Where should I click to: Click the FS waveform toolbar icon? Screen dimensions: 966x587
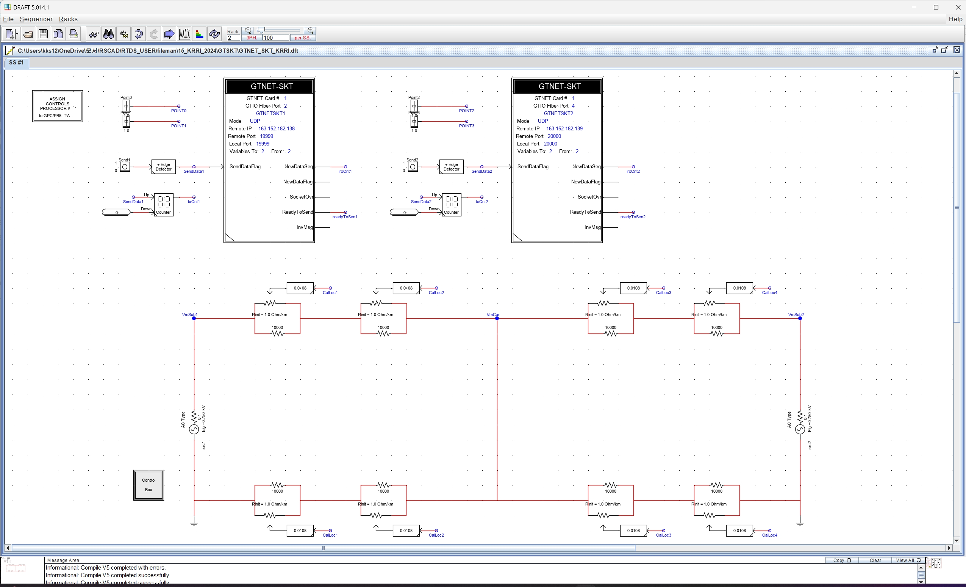(x=184, y=34)
